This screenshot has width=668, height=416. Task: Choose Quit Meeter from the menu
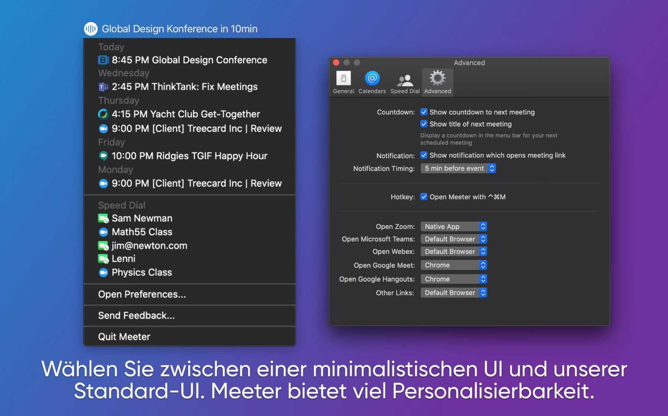(124, 337)
